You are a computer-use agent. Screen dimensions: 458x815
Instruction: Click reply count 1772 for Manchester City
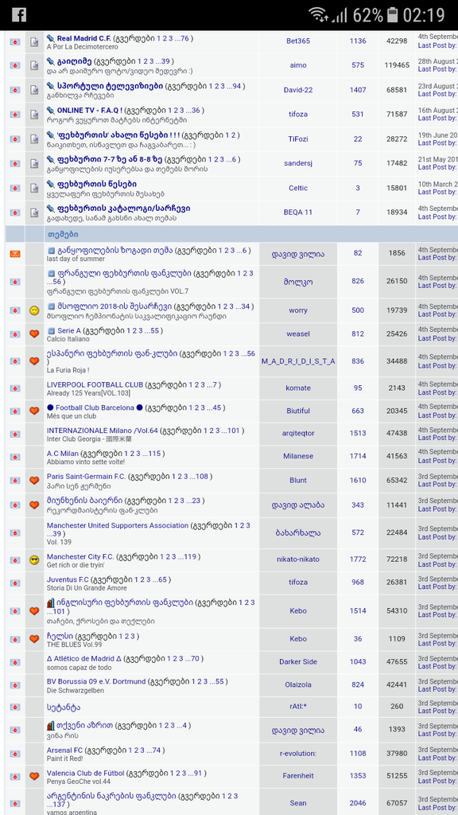[358, 560]
